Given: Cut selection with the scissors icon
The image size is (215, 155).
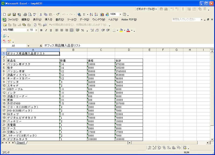Looking at the screenshot, I should pyautogui.click(x=41, y=15).
